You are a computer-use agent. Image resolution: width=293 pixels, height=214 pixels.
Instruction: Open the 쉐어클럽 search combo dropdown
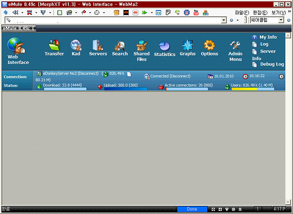(281, 20)
